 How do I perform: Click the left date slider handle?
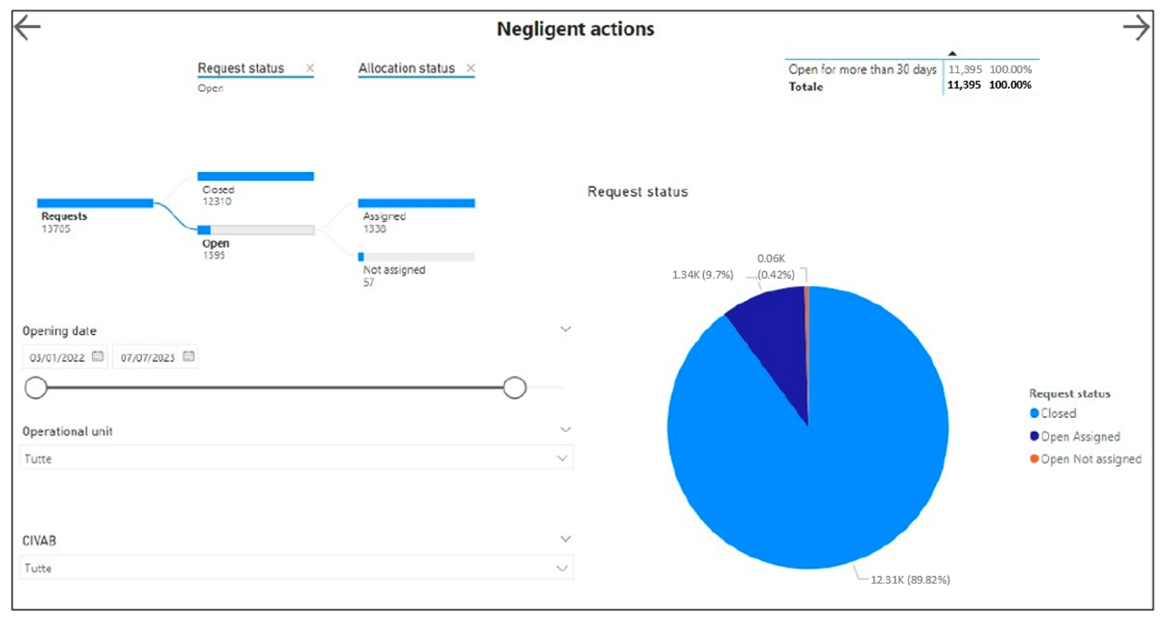tap(36, 388)
